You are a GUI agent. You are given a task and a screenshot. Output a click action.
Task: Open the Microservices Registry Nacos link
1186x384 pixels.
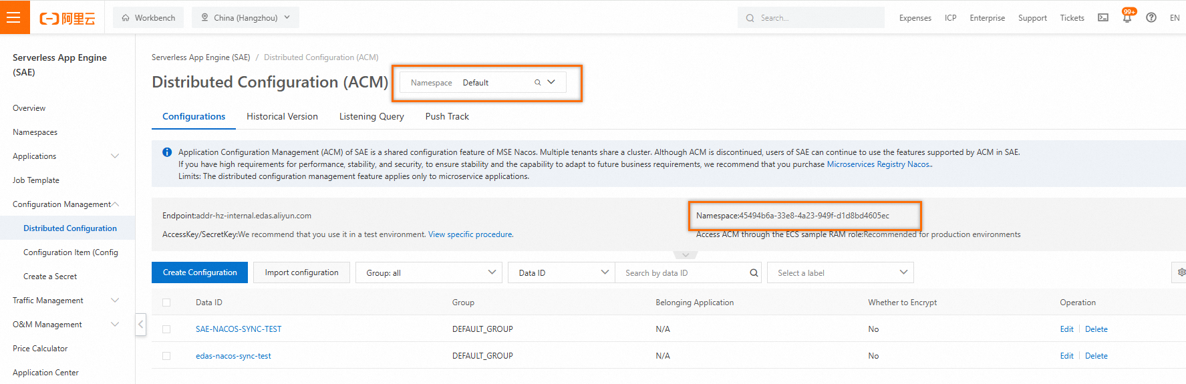point(878,164)
